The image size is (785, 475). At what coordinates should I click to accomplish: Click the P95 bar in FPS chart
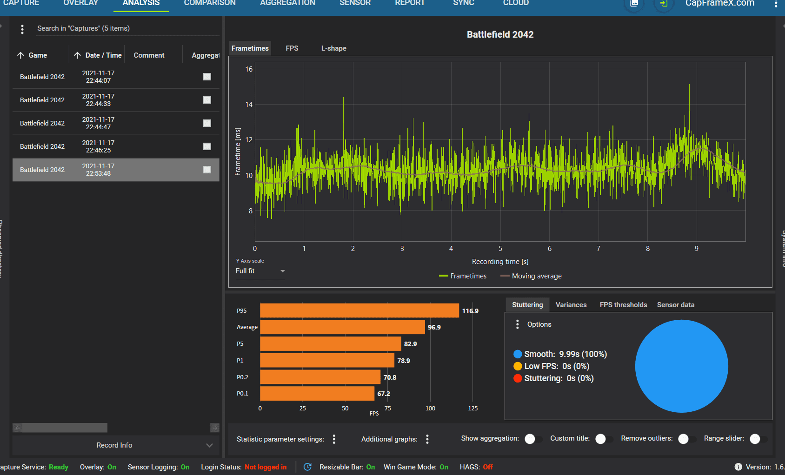coord(359,310)
